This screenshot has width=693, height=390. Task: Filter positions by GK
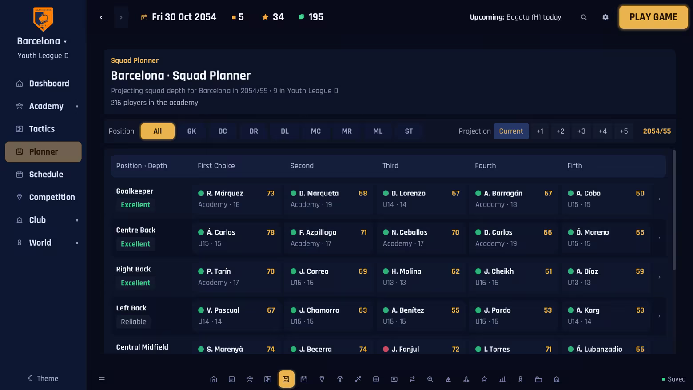(191, 131)
